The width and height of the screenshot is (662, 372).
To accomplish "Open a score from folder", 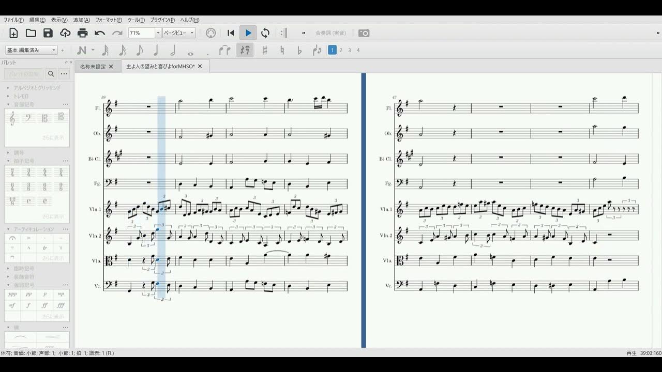I will coord(31,33).
